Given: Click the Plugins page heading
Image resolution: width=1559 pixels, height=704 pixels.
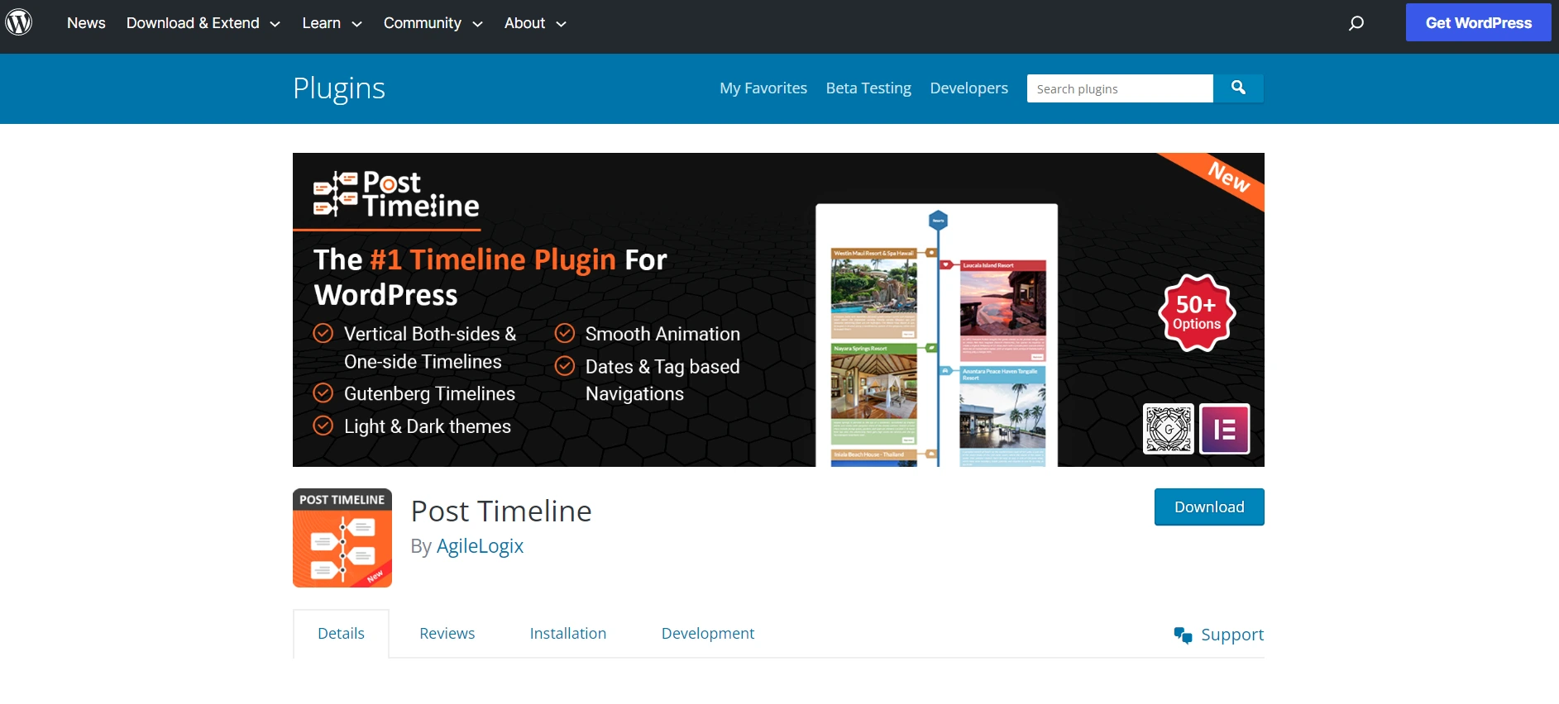Looking at the screenshot, I should (x=339, y=88).
